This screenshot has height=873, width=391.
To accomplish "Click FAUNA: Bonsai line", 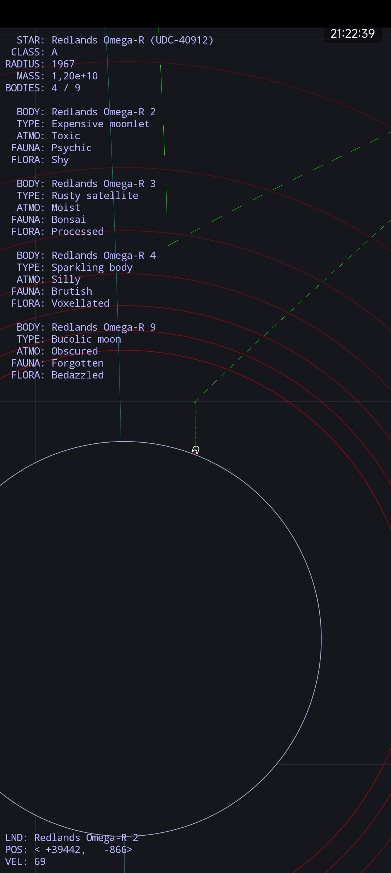I will point(49,219).
